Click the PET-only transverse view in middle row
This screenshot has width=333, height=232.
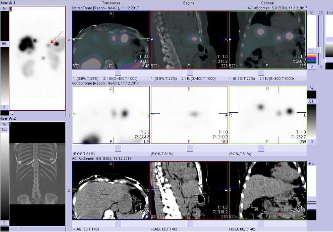point(111,116)
